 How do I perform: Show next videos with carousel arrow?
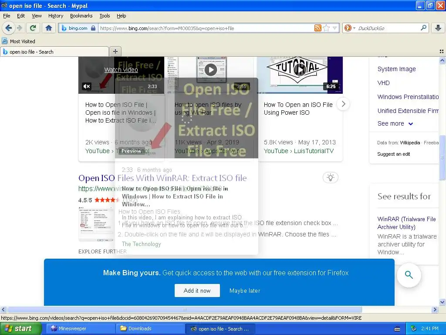click(343, 104)
